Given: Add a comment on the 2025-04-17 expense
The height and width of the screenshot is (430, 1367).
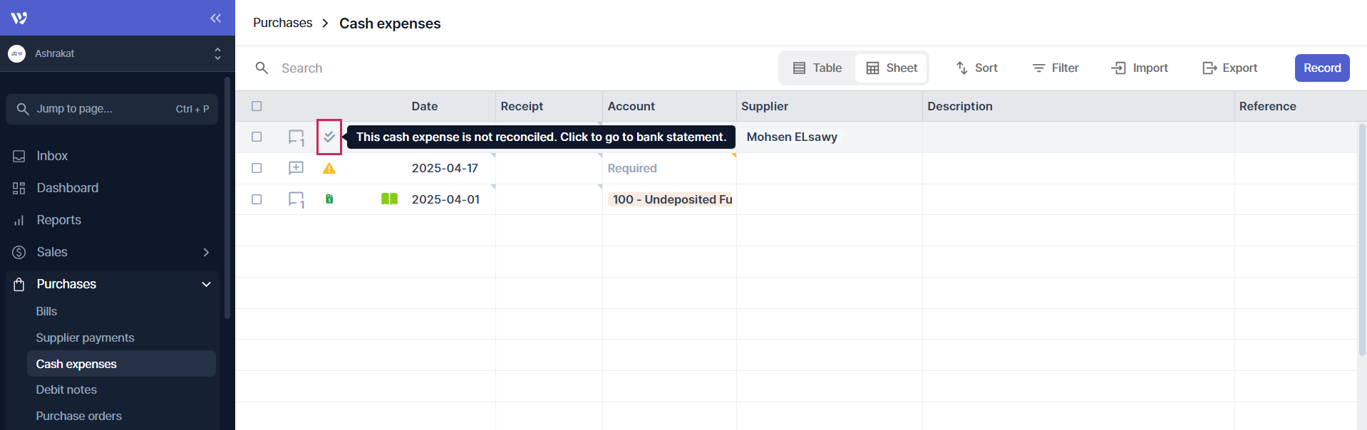Looking at the screenshot, I should [x=296, y=168].
